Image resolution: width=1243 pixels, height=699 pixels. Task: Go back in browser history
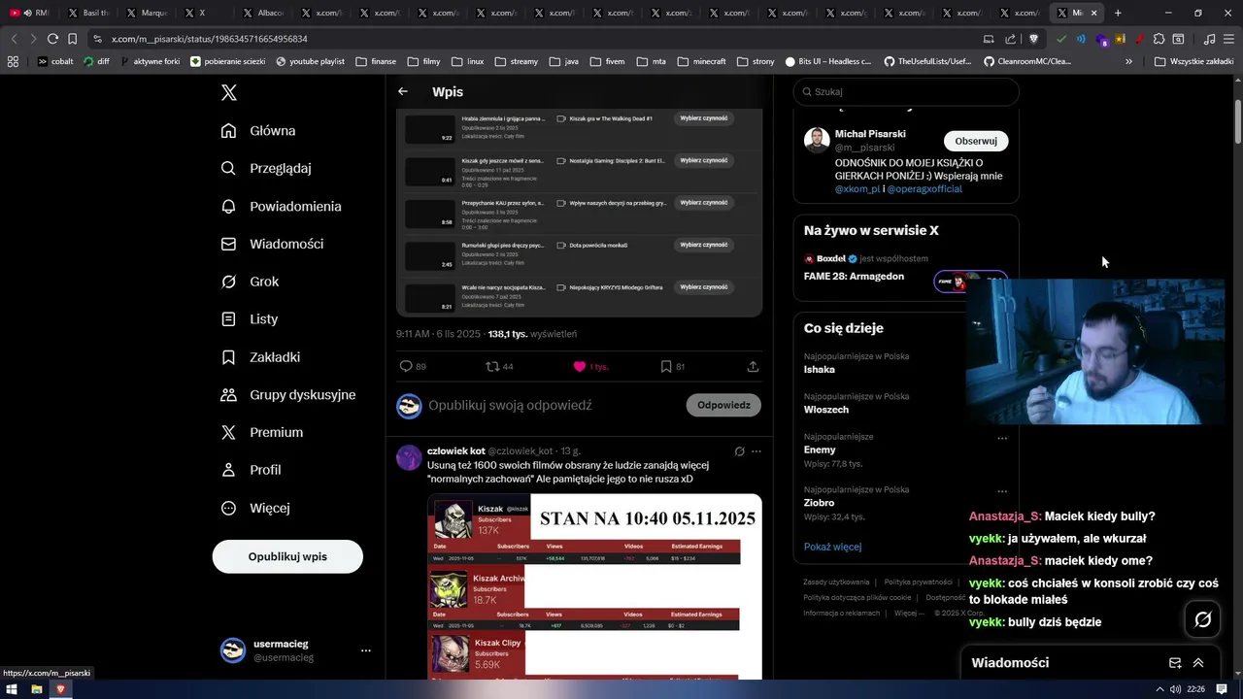14,39
